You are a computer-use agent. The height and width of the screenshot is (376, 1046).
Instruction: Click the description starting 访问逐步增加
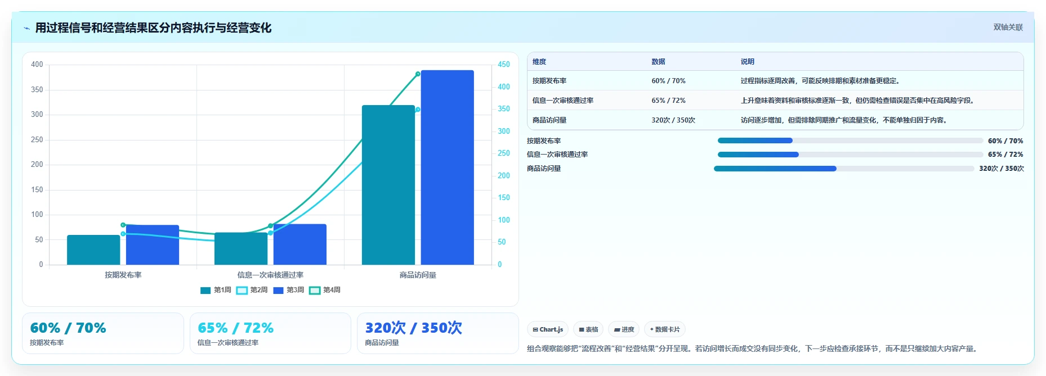844,120
